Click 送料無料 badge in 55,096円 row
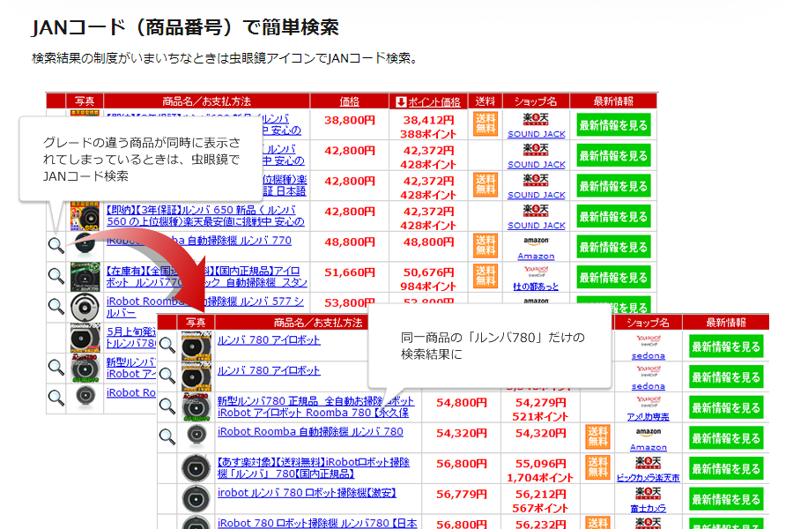 click(597, 467)
